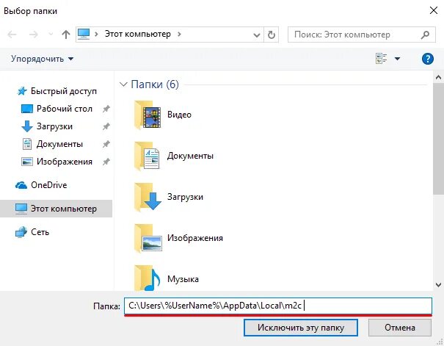Expand chevron after Этот компьютер breadcrumb
The height and width of the screenshot is (346, 444).
(179, 35)
